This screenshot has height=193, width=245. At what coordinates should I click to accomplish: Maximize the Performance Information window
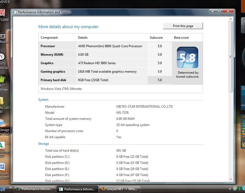pos(219,11)
